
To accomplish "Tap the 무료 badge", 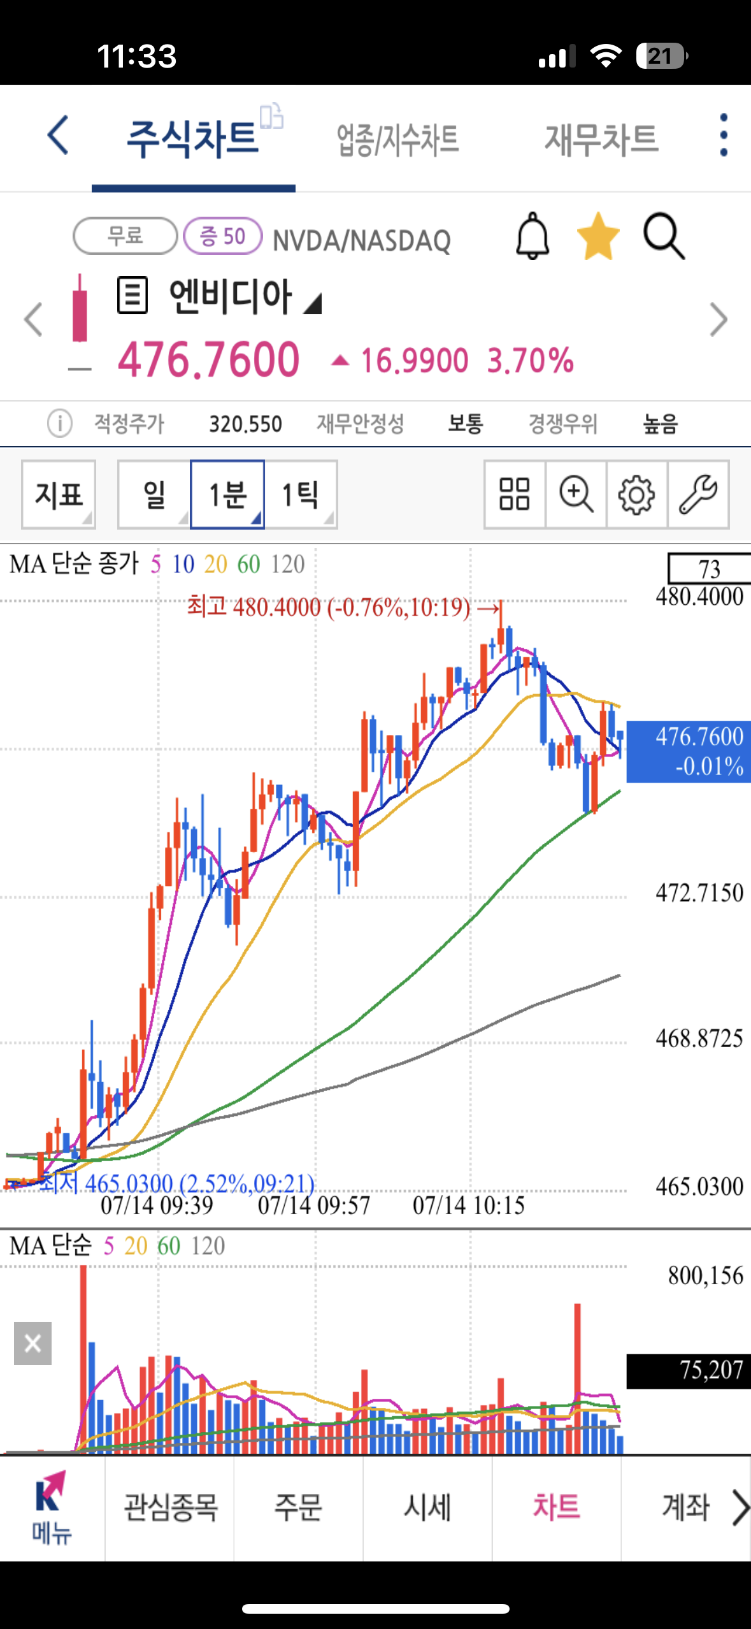I will pos(125,236).
